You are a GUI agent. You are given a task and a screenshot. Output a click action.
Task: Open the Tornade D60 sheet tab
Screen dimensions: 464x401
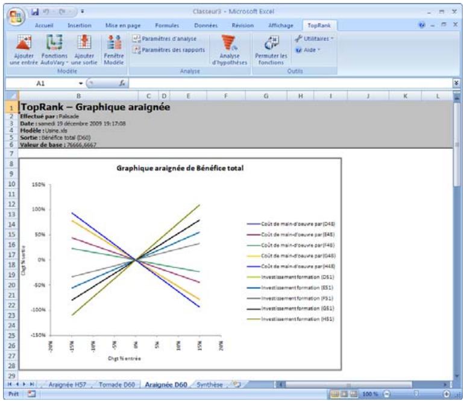(117, 385)
